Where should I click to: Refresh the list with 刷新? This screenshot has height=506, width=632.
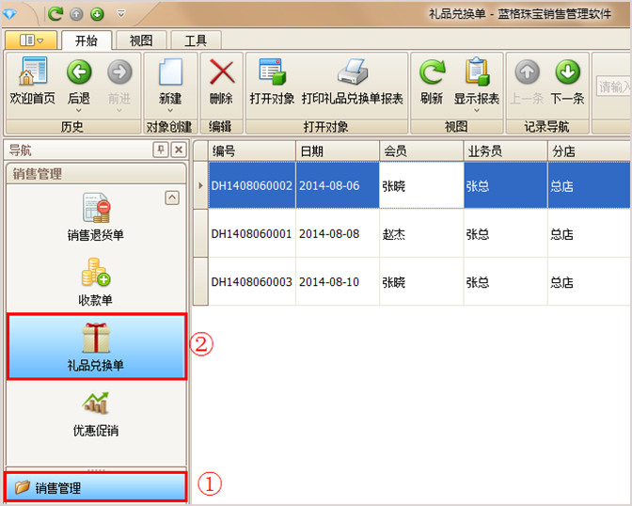pyautogui.click(x=432, y=71)
